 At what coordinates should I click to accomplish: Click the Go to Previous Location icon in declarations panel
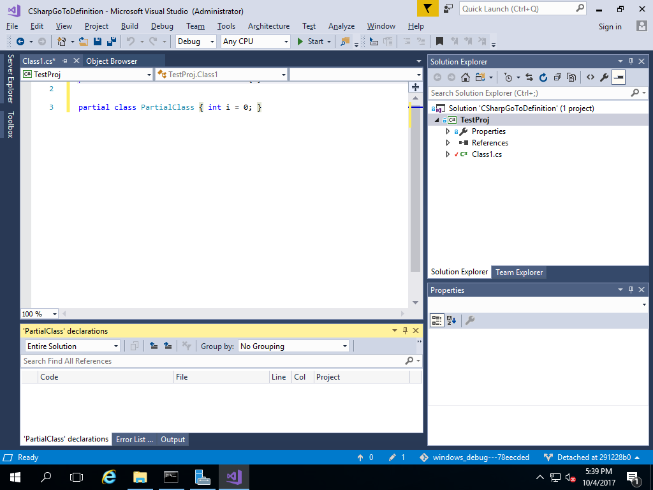[154, 346]
